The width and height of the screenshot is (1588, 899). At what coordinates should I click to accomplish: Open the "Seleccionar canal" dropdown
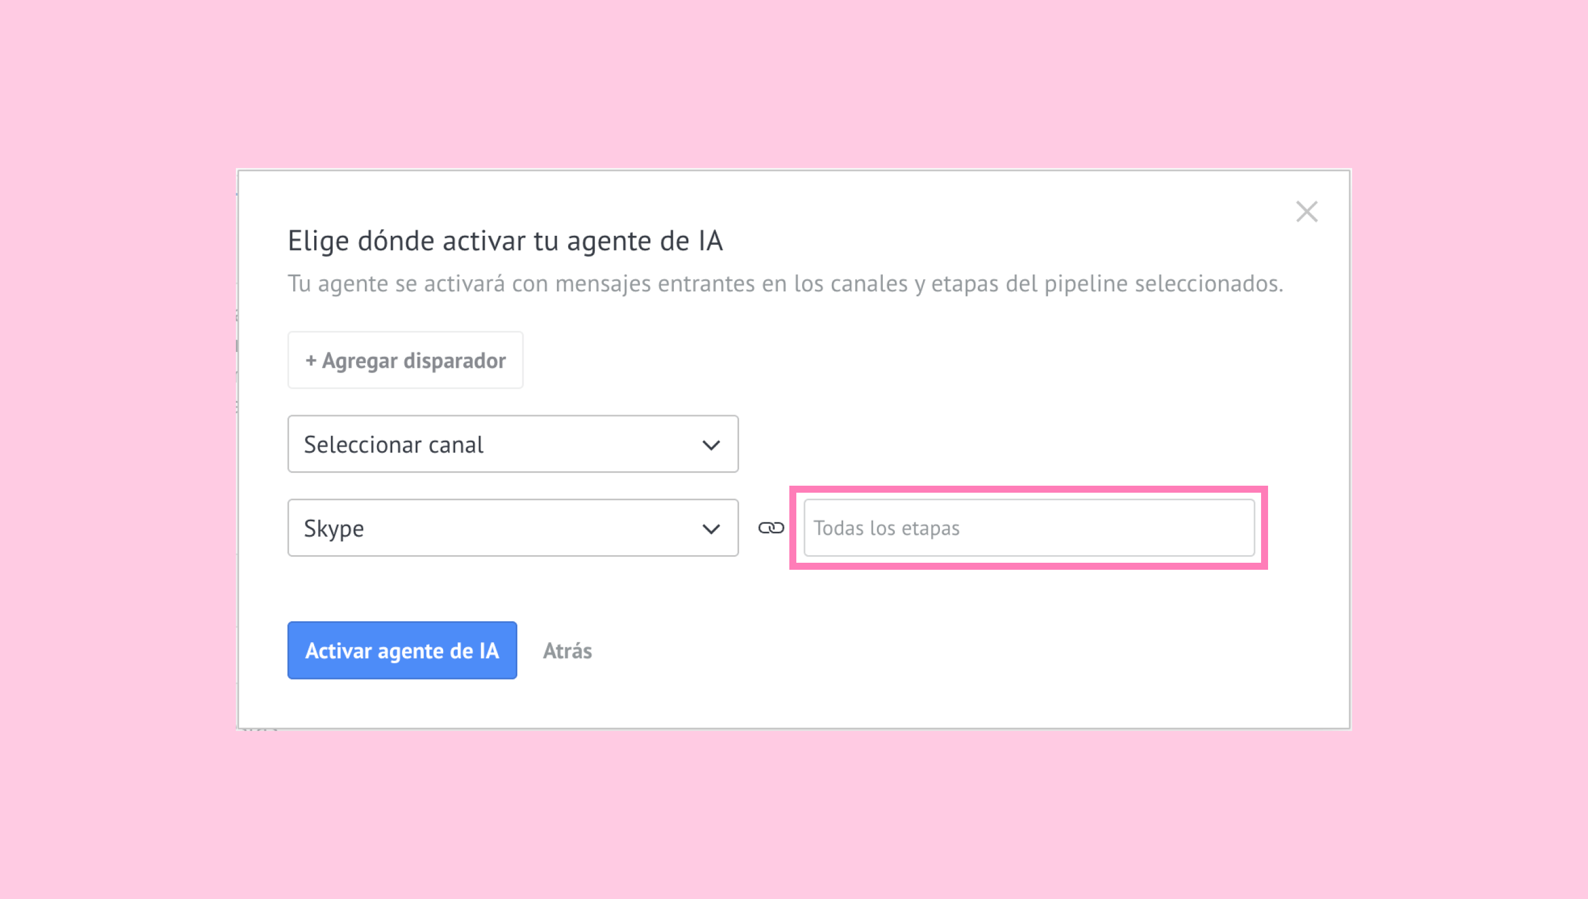[513, 444]
